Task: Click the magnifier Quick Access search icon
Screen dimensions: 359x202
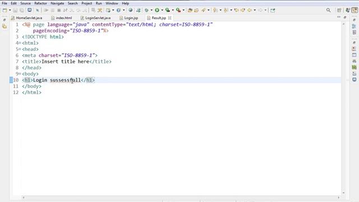Action: (x=328, y=10)
